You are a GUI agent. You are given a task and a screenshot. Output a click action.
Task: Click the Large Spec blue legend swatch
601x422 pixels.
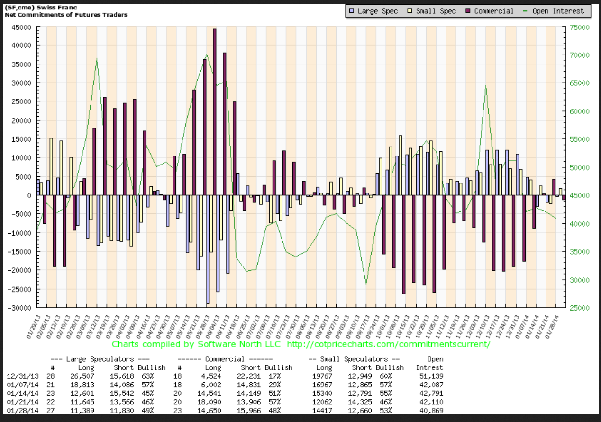(x=351, y=11)
